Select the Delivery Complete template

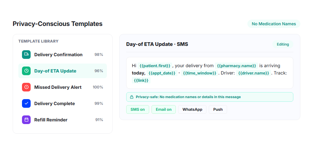tap(63, 103)
